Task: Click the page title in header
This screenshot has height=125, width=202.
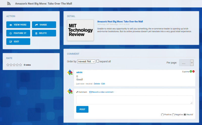Action: (x=43, y=4)
